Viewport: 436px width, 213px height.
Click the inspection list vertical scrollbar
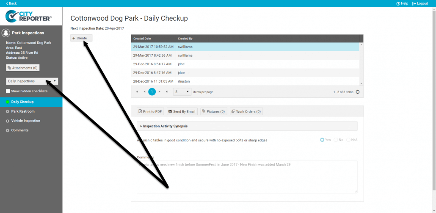tap(361, 64)
